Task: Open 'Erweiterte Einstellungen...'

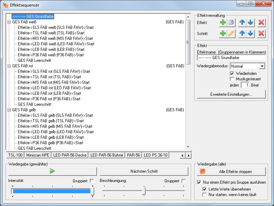Action: coord(231,94)
